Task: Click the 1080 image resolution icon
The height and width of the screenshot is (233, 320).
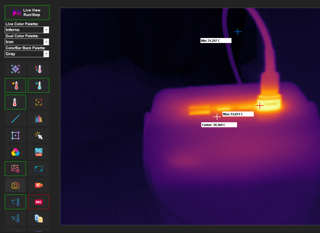Action: point(38,152)
